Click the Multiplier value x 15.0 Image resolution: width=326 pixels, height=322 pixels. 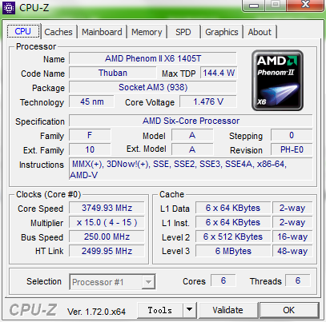click(107, 222)
